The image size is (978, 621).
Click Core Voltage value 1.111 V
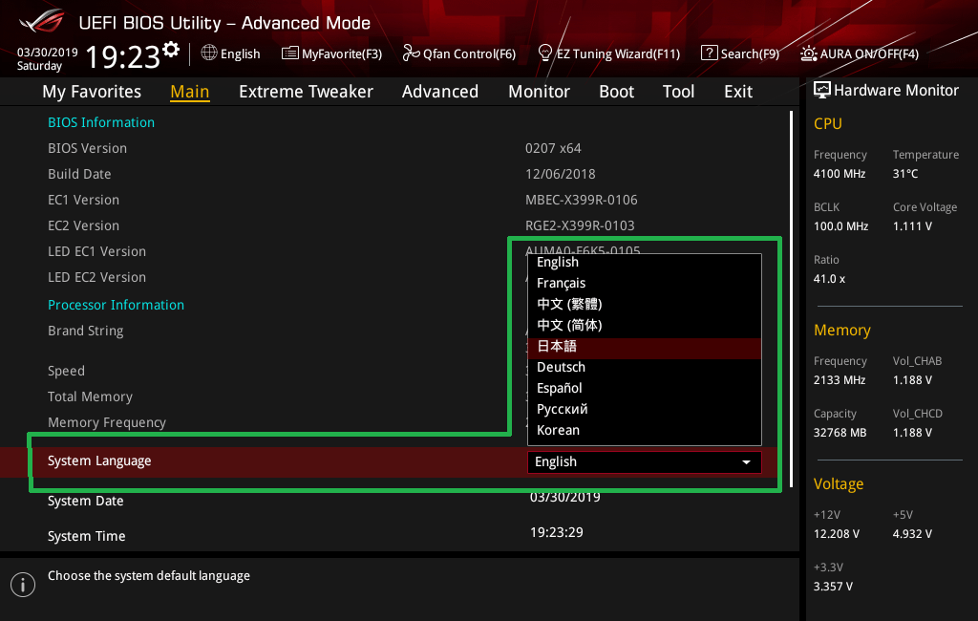click(912, 225)
